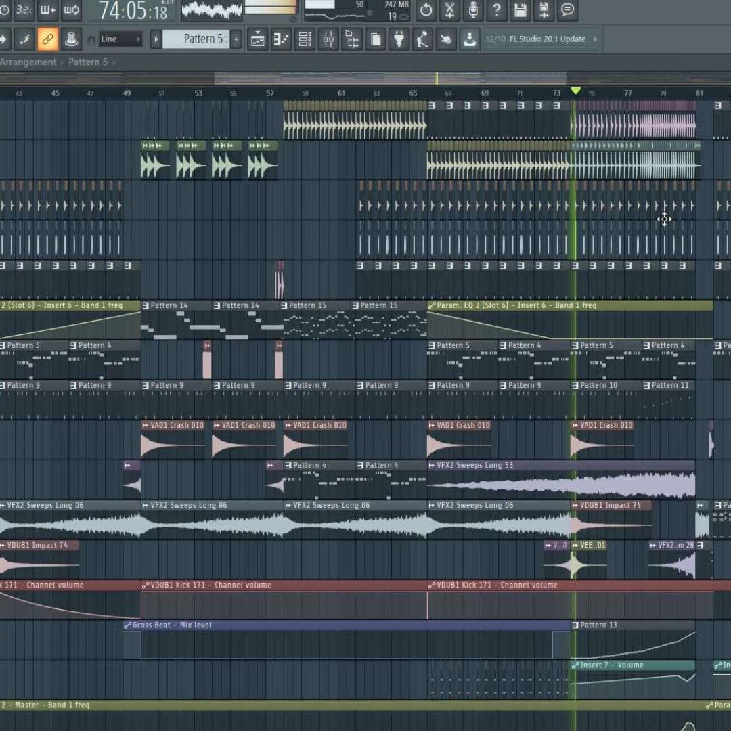Click the arrow left of Pattern 5 selector
The width and height of the screenshot is (731, 731).
point(156,39)
